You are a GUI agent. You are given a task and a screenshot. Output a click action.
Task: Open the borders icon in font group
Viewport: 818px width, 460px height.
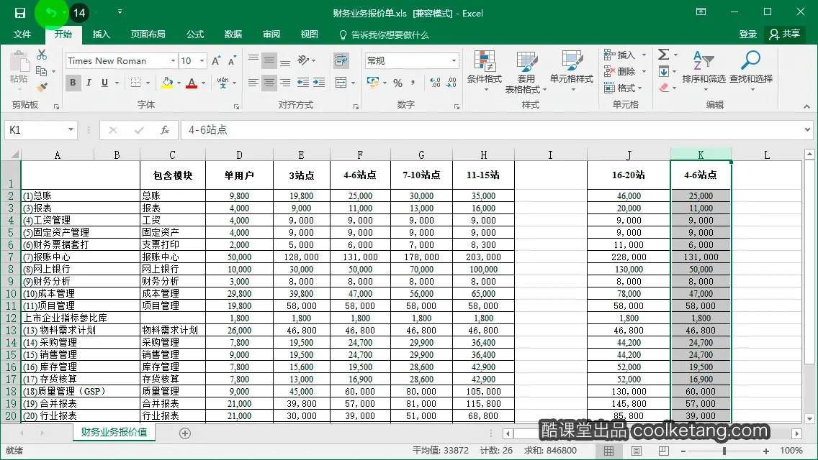coord(135,83)
